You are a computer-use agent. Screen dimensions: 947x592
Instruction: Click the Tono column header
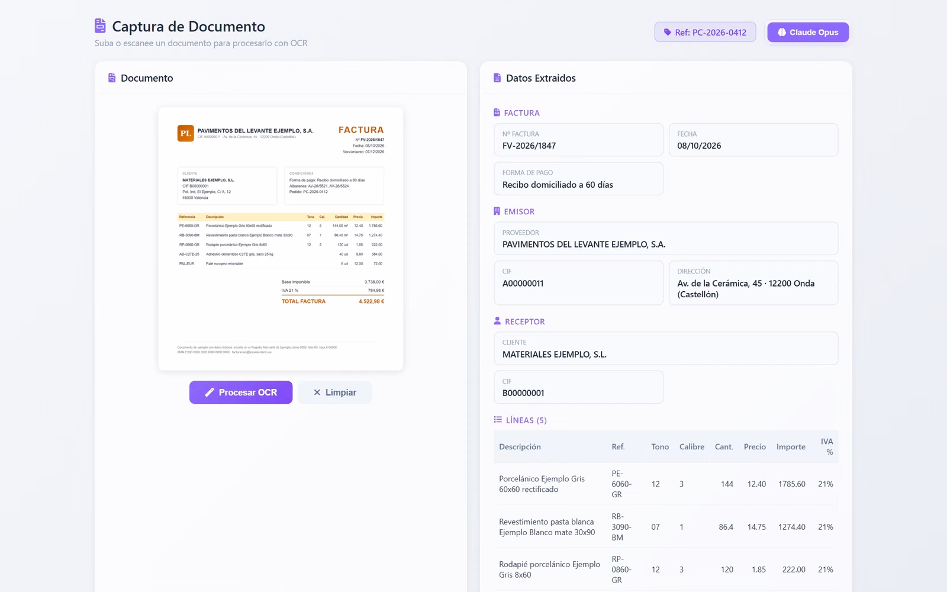(660, 447)
